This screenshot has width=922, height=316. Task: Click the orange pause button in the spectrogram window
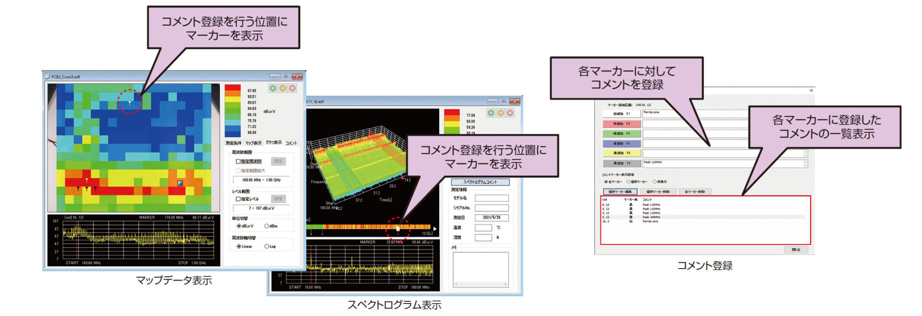click(x=500, y=113)
